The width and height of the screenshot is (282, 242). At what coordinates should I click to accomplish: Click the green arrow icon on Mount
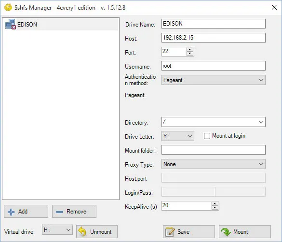click(226, 232)
